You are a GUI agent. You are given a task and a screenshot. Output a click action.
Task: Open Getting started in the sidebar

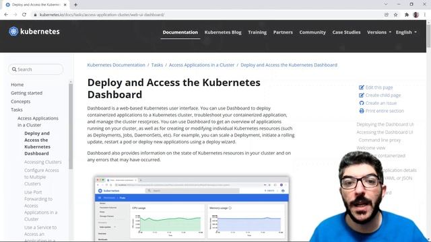click(x=27, y=93)
